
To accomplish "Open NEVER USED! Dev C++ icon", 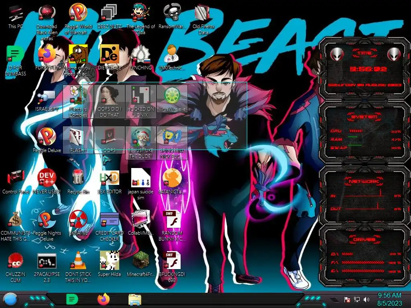I will [47, 182].
